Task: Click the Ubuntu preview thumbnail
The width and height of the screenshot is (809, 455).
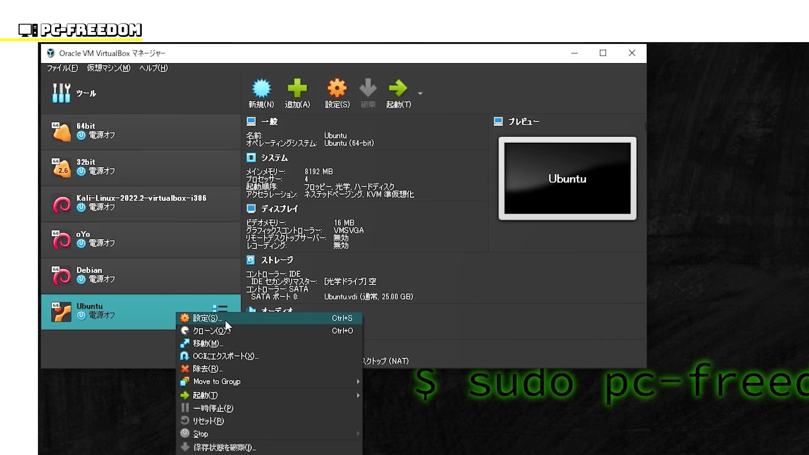Action: coord(567,178)
